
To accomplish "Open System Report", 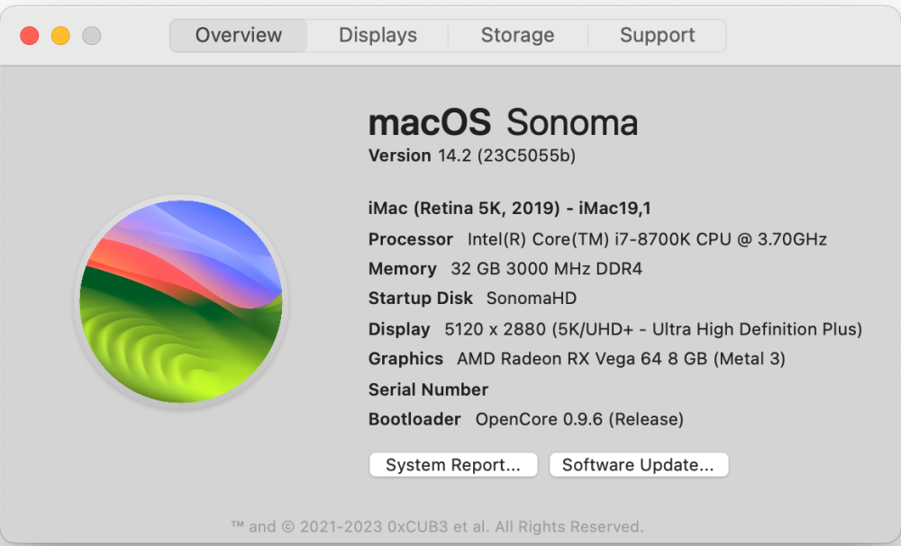I will [x=453, y=464].
